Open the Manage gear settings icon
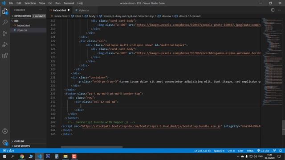 click(x=5, y=142)
